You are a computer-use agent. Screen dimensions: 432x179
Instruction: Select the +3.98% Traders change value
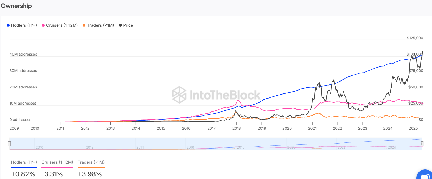tap(90, 174)
